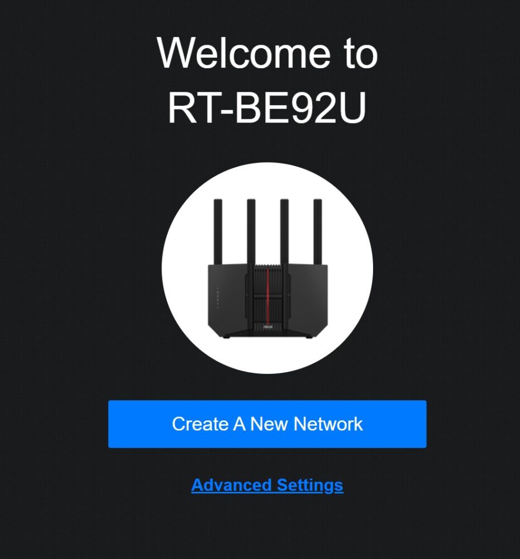This screenshot has height=559, width=520.
Task: Click the upper center grille beside red stripe
Action: (x=261, y=280)
